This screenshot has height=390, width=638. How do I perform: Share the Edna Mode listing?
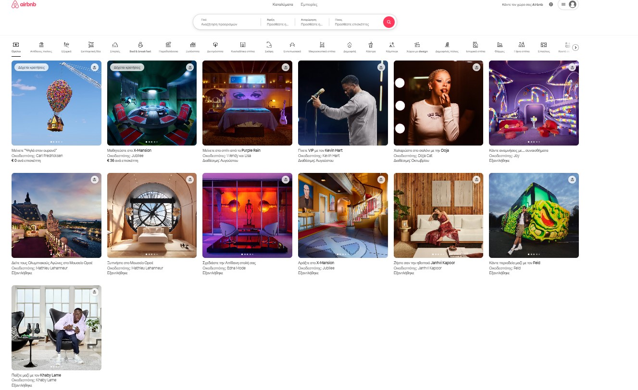(x=286, y=180)
